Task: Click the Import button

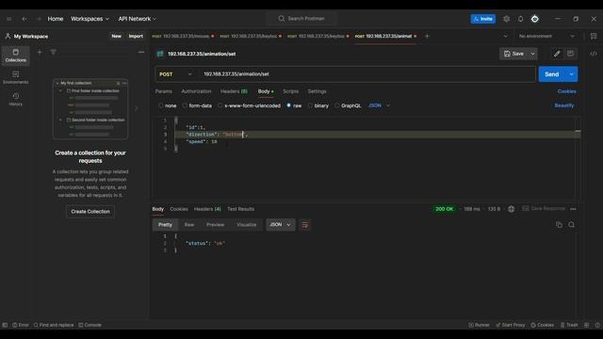Action: [136, 36]
